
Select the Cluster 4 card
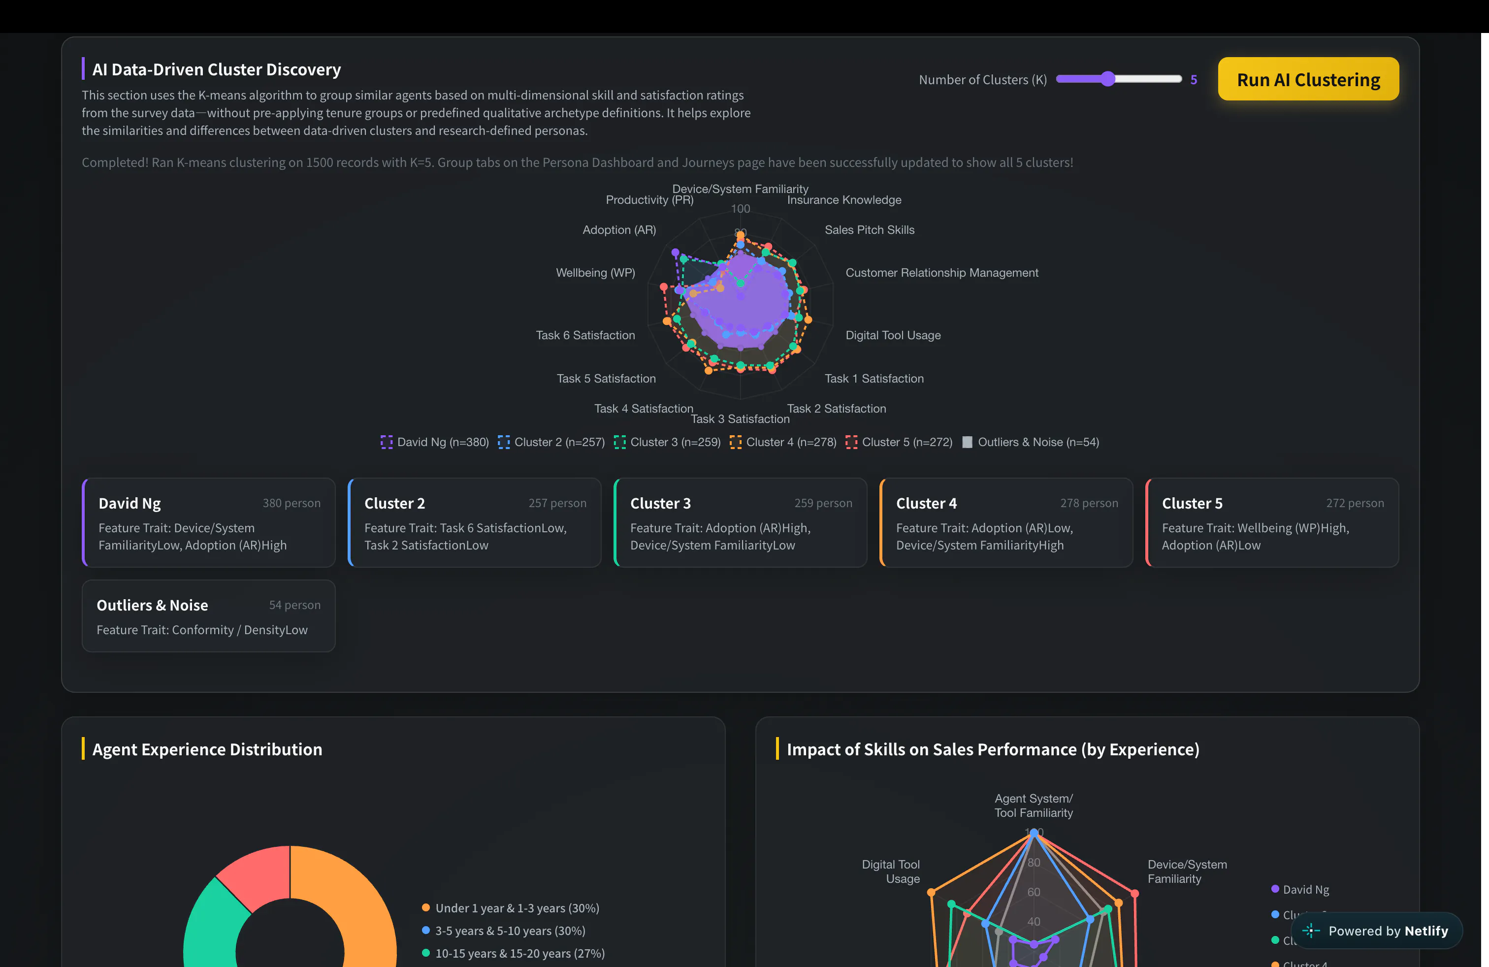pyautogui.click(x=1006, y=522)
